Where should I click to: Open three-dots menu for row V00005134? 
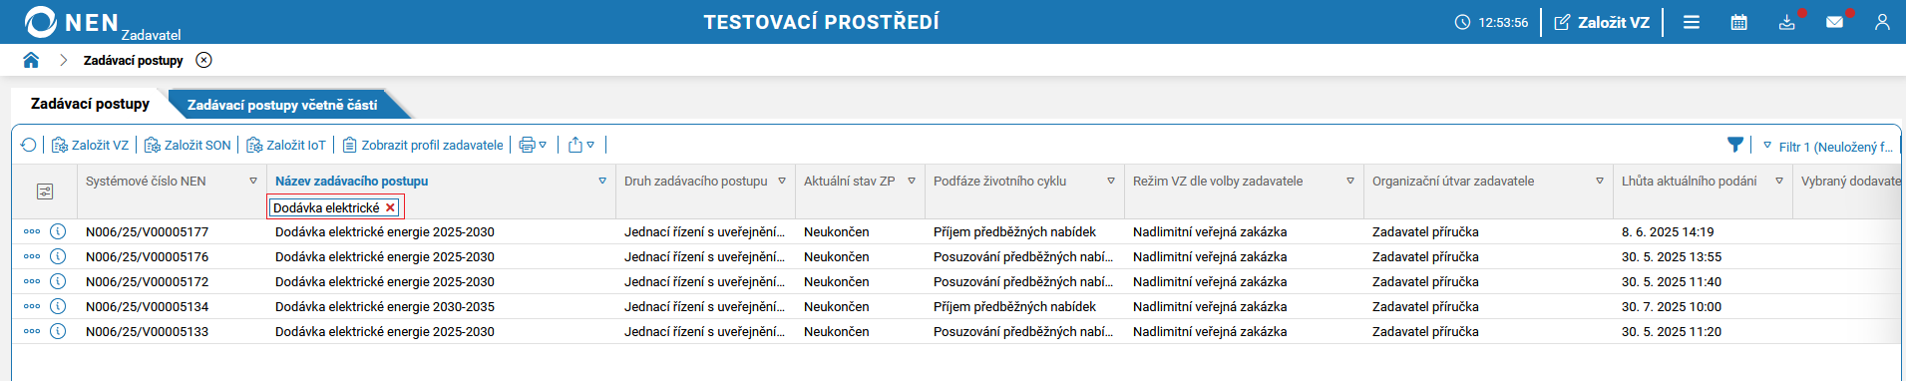(32, 306)
